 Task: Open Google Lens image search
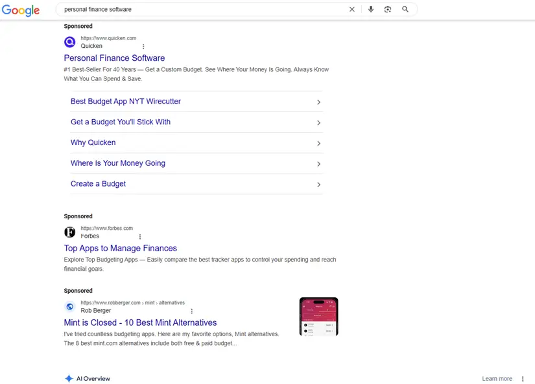pyautogui.click(x=388, y=10)
